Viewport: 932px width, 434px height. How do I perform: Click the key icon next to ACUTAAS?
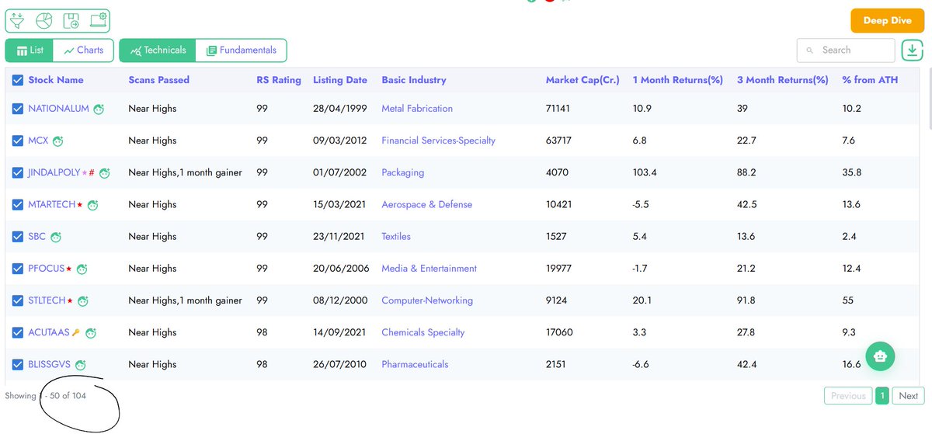(x=75, y=333)
